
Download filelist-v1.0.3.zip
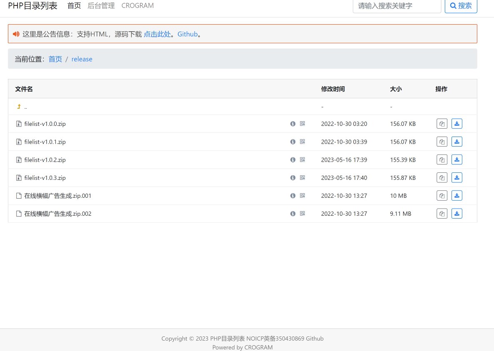[x=457, y=177]
